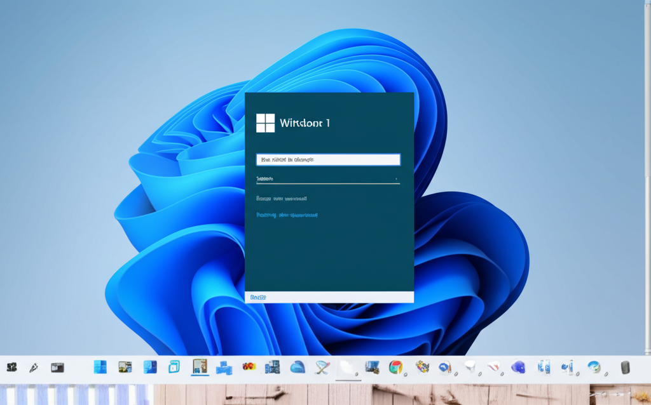Click the black blob icon at the taskbar's far left

(x=11, y=367)
